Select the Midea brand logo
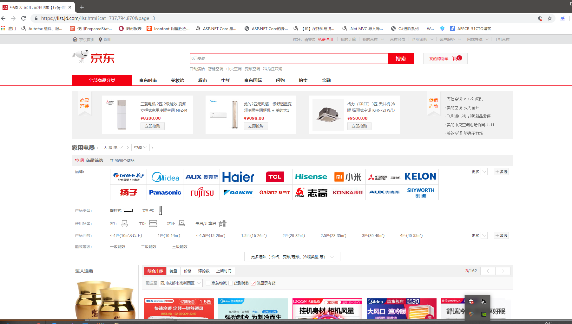 (x=165, y=177)
